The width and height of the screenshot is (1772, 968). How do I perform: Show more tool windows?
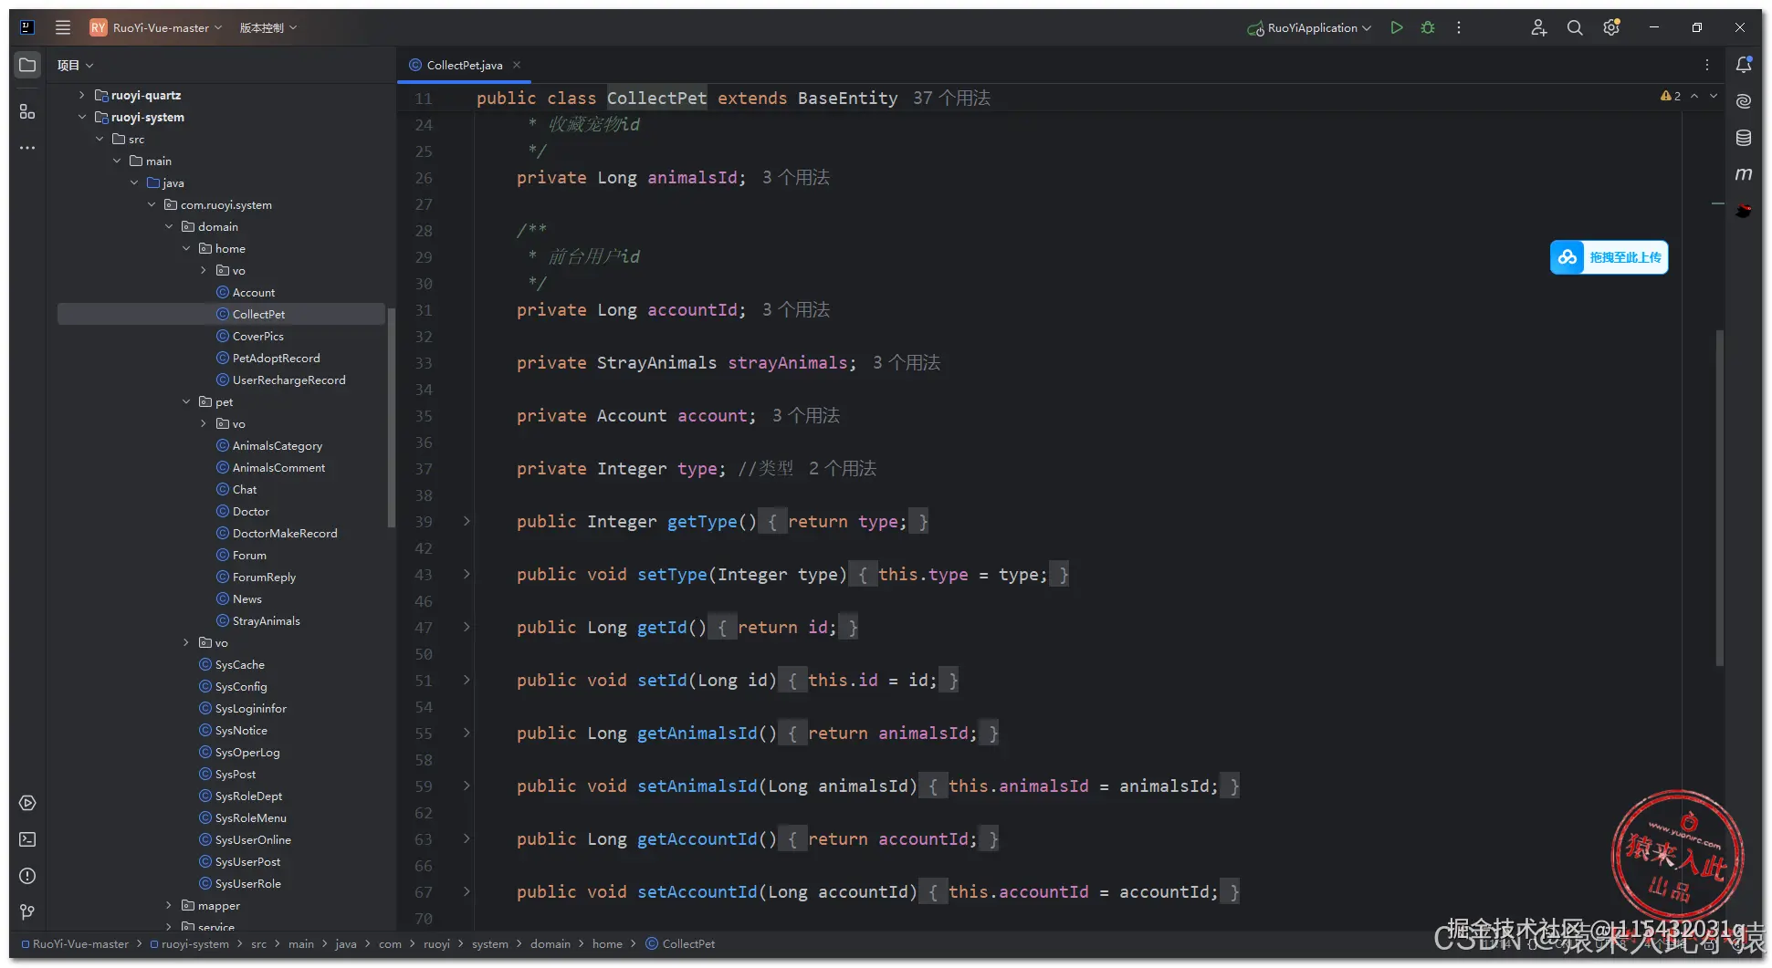click(27, 148)
